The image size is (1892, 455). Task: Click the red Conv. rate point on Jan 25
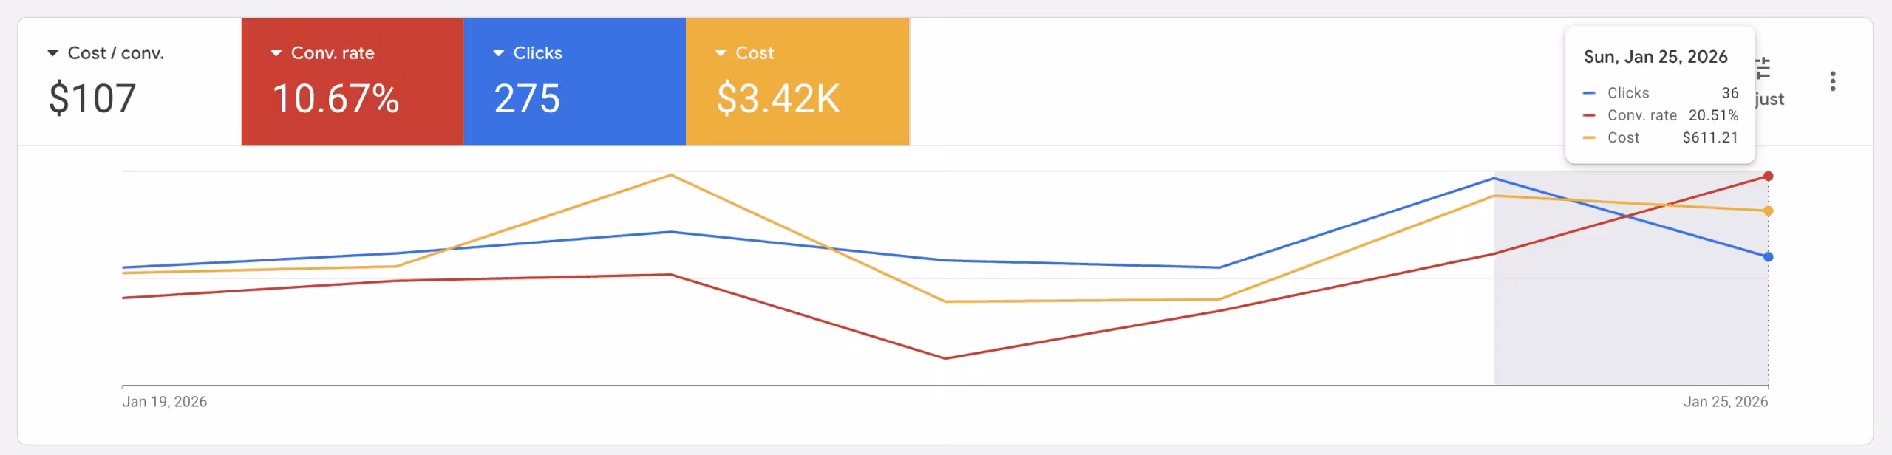pyautogui.click(x=1768, y=176)
